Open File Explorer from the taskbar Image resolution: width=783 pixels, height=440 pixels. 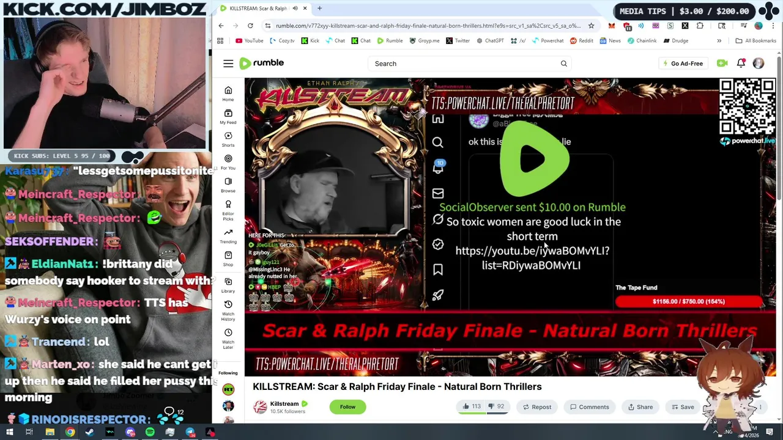pos(50,432)
